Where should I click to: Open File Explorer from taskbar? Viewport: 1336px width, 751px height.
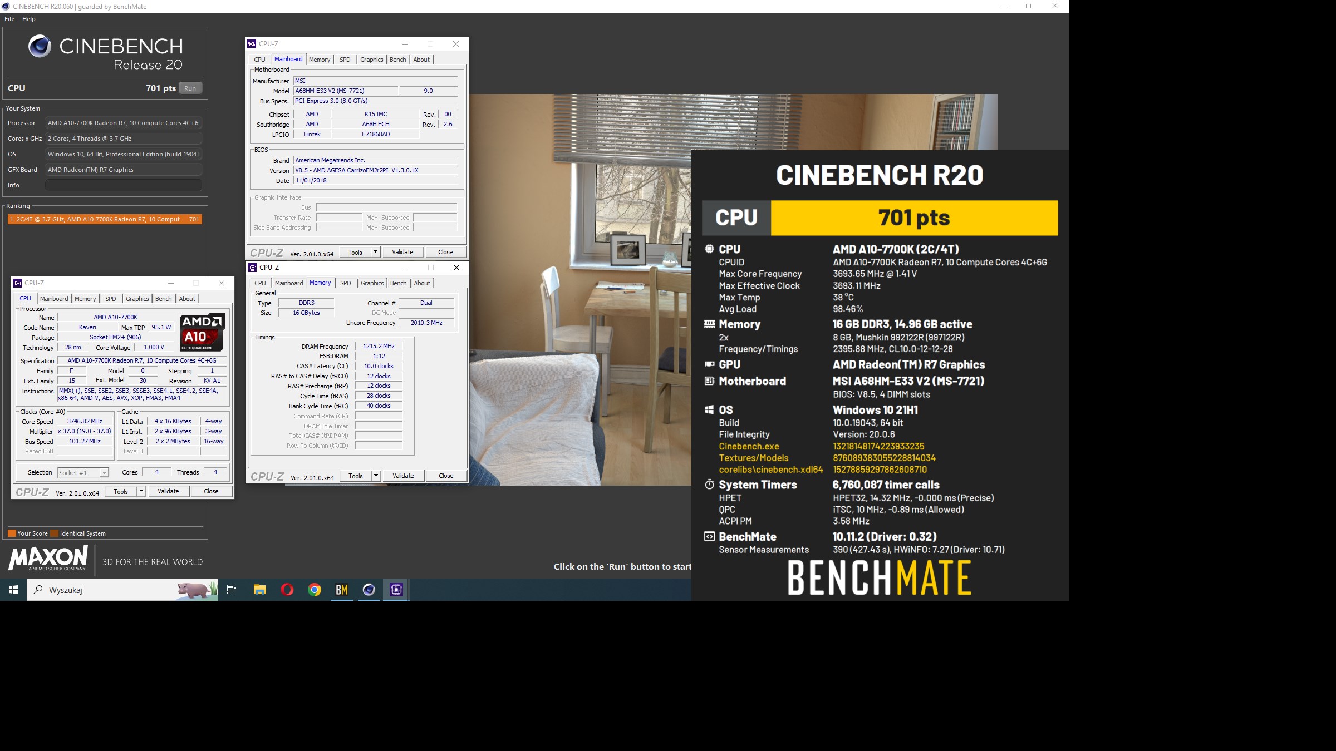pyautogui.click(x=260, y=590)
